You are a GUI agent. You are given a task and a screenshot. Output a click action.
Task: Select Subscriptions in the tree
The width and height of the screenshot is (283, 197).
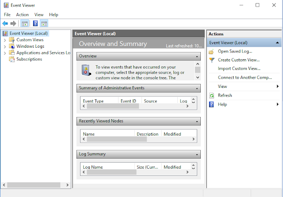click(29, 59)
